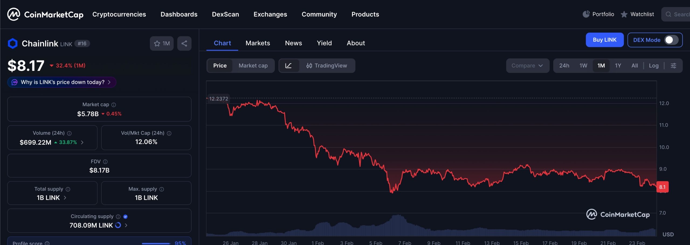The width and height of the screenshot is (690, 245).
Task: Click the search magnifier icon
Action: pyautogui.click(x=668, y=14)
